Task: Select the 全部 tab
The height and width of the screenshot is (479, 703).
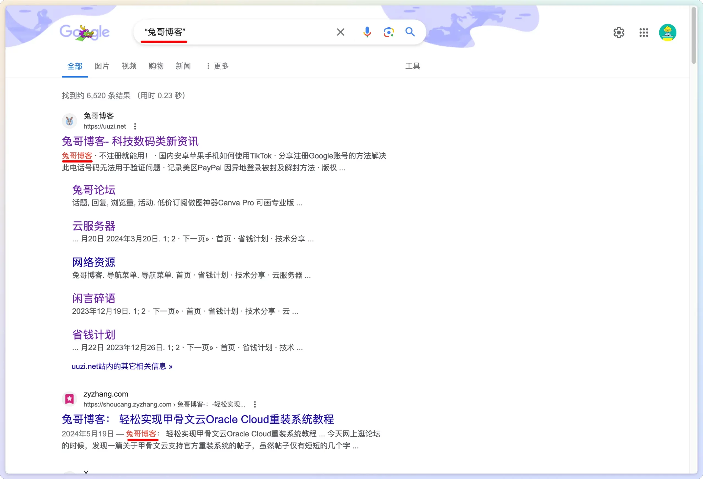Action: (x=75, y=66)
